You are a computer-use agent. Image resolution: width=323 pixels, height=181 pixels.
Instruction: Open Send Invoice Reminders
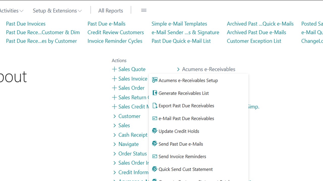point(182,156)
